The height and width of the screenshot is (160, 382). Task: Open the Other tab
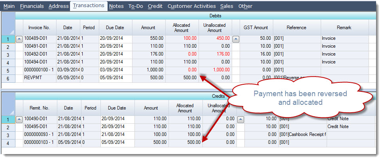click(245, 6)
